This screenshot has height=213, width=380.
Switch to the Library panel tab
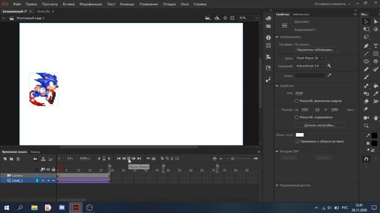coord(301,14)
